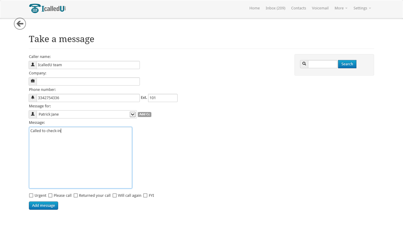The image size is (403, 226).
Task: Click the person icon beside Message for
Action: (33, 114)
